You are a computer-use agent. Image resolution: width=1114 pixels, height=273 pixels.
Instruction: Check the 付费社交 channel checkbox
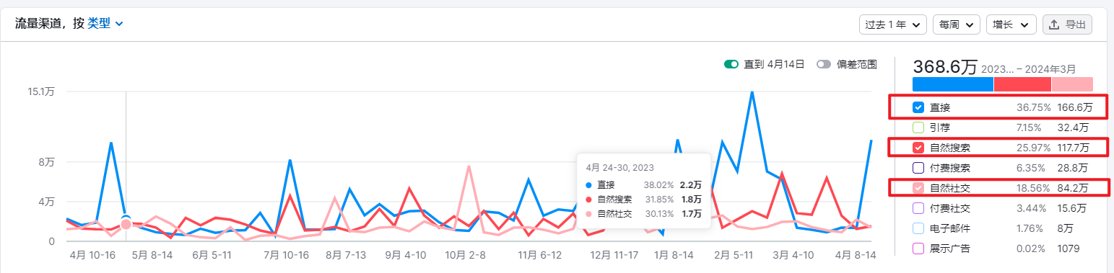click(918, 208)
